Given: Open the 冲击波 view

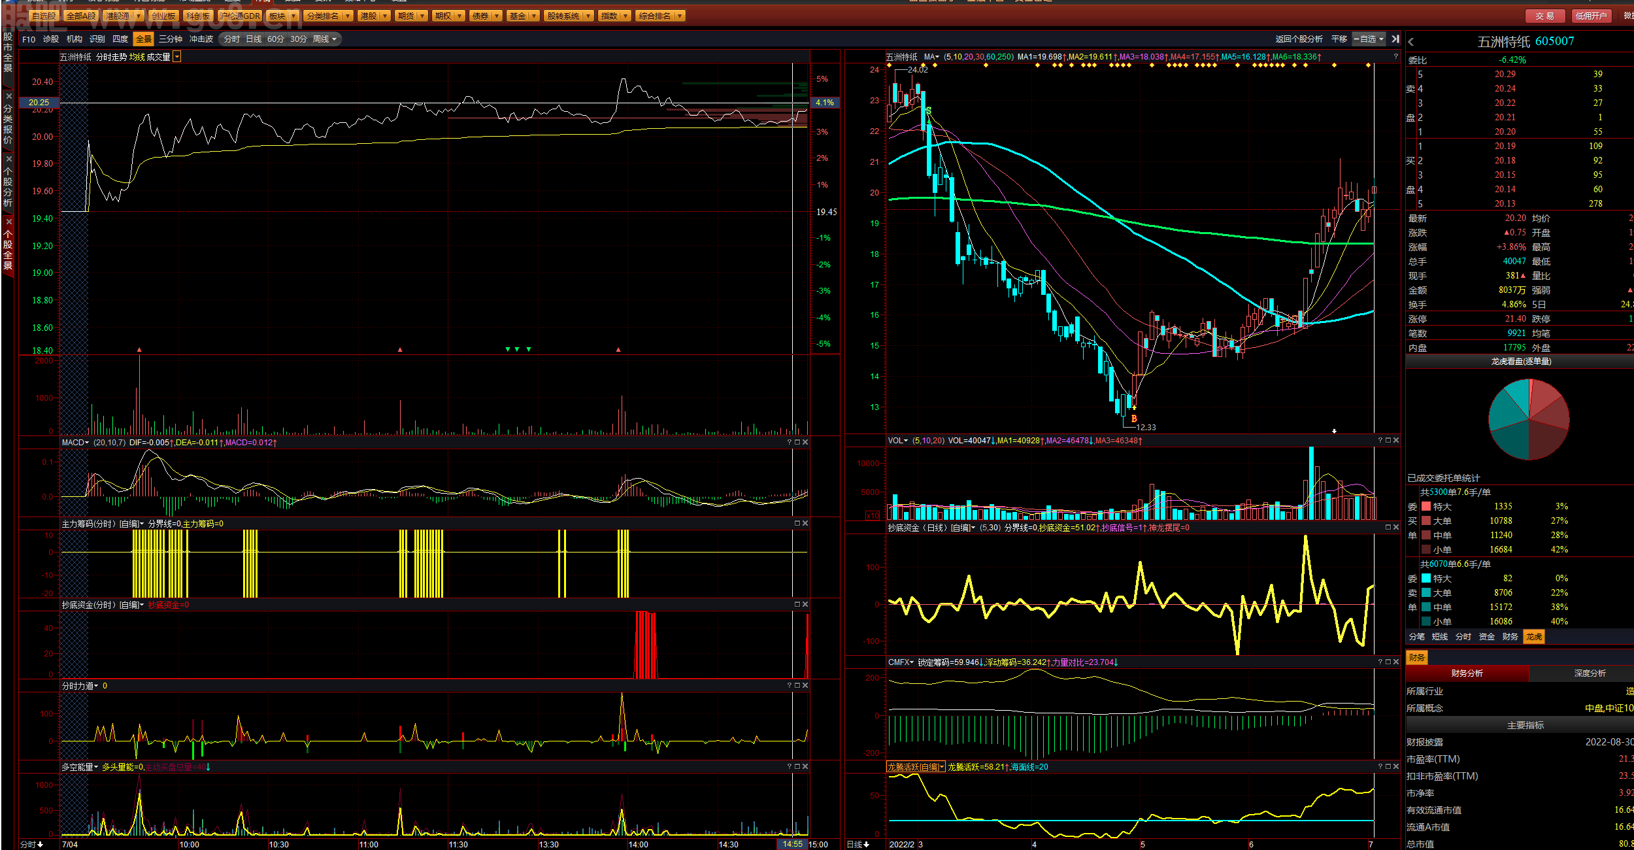Looking at the screenshot, I should [x=201, y=39].
